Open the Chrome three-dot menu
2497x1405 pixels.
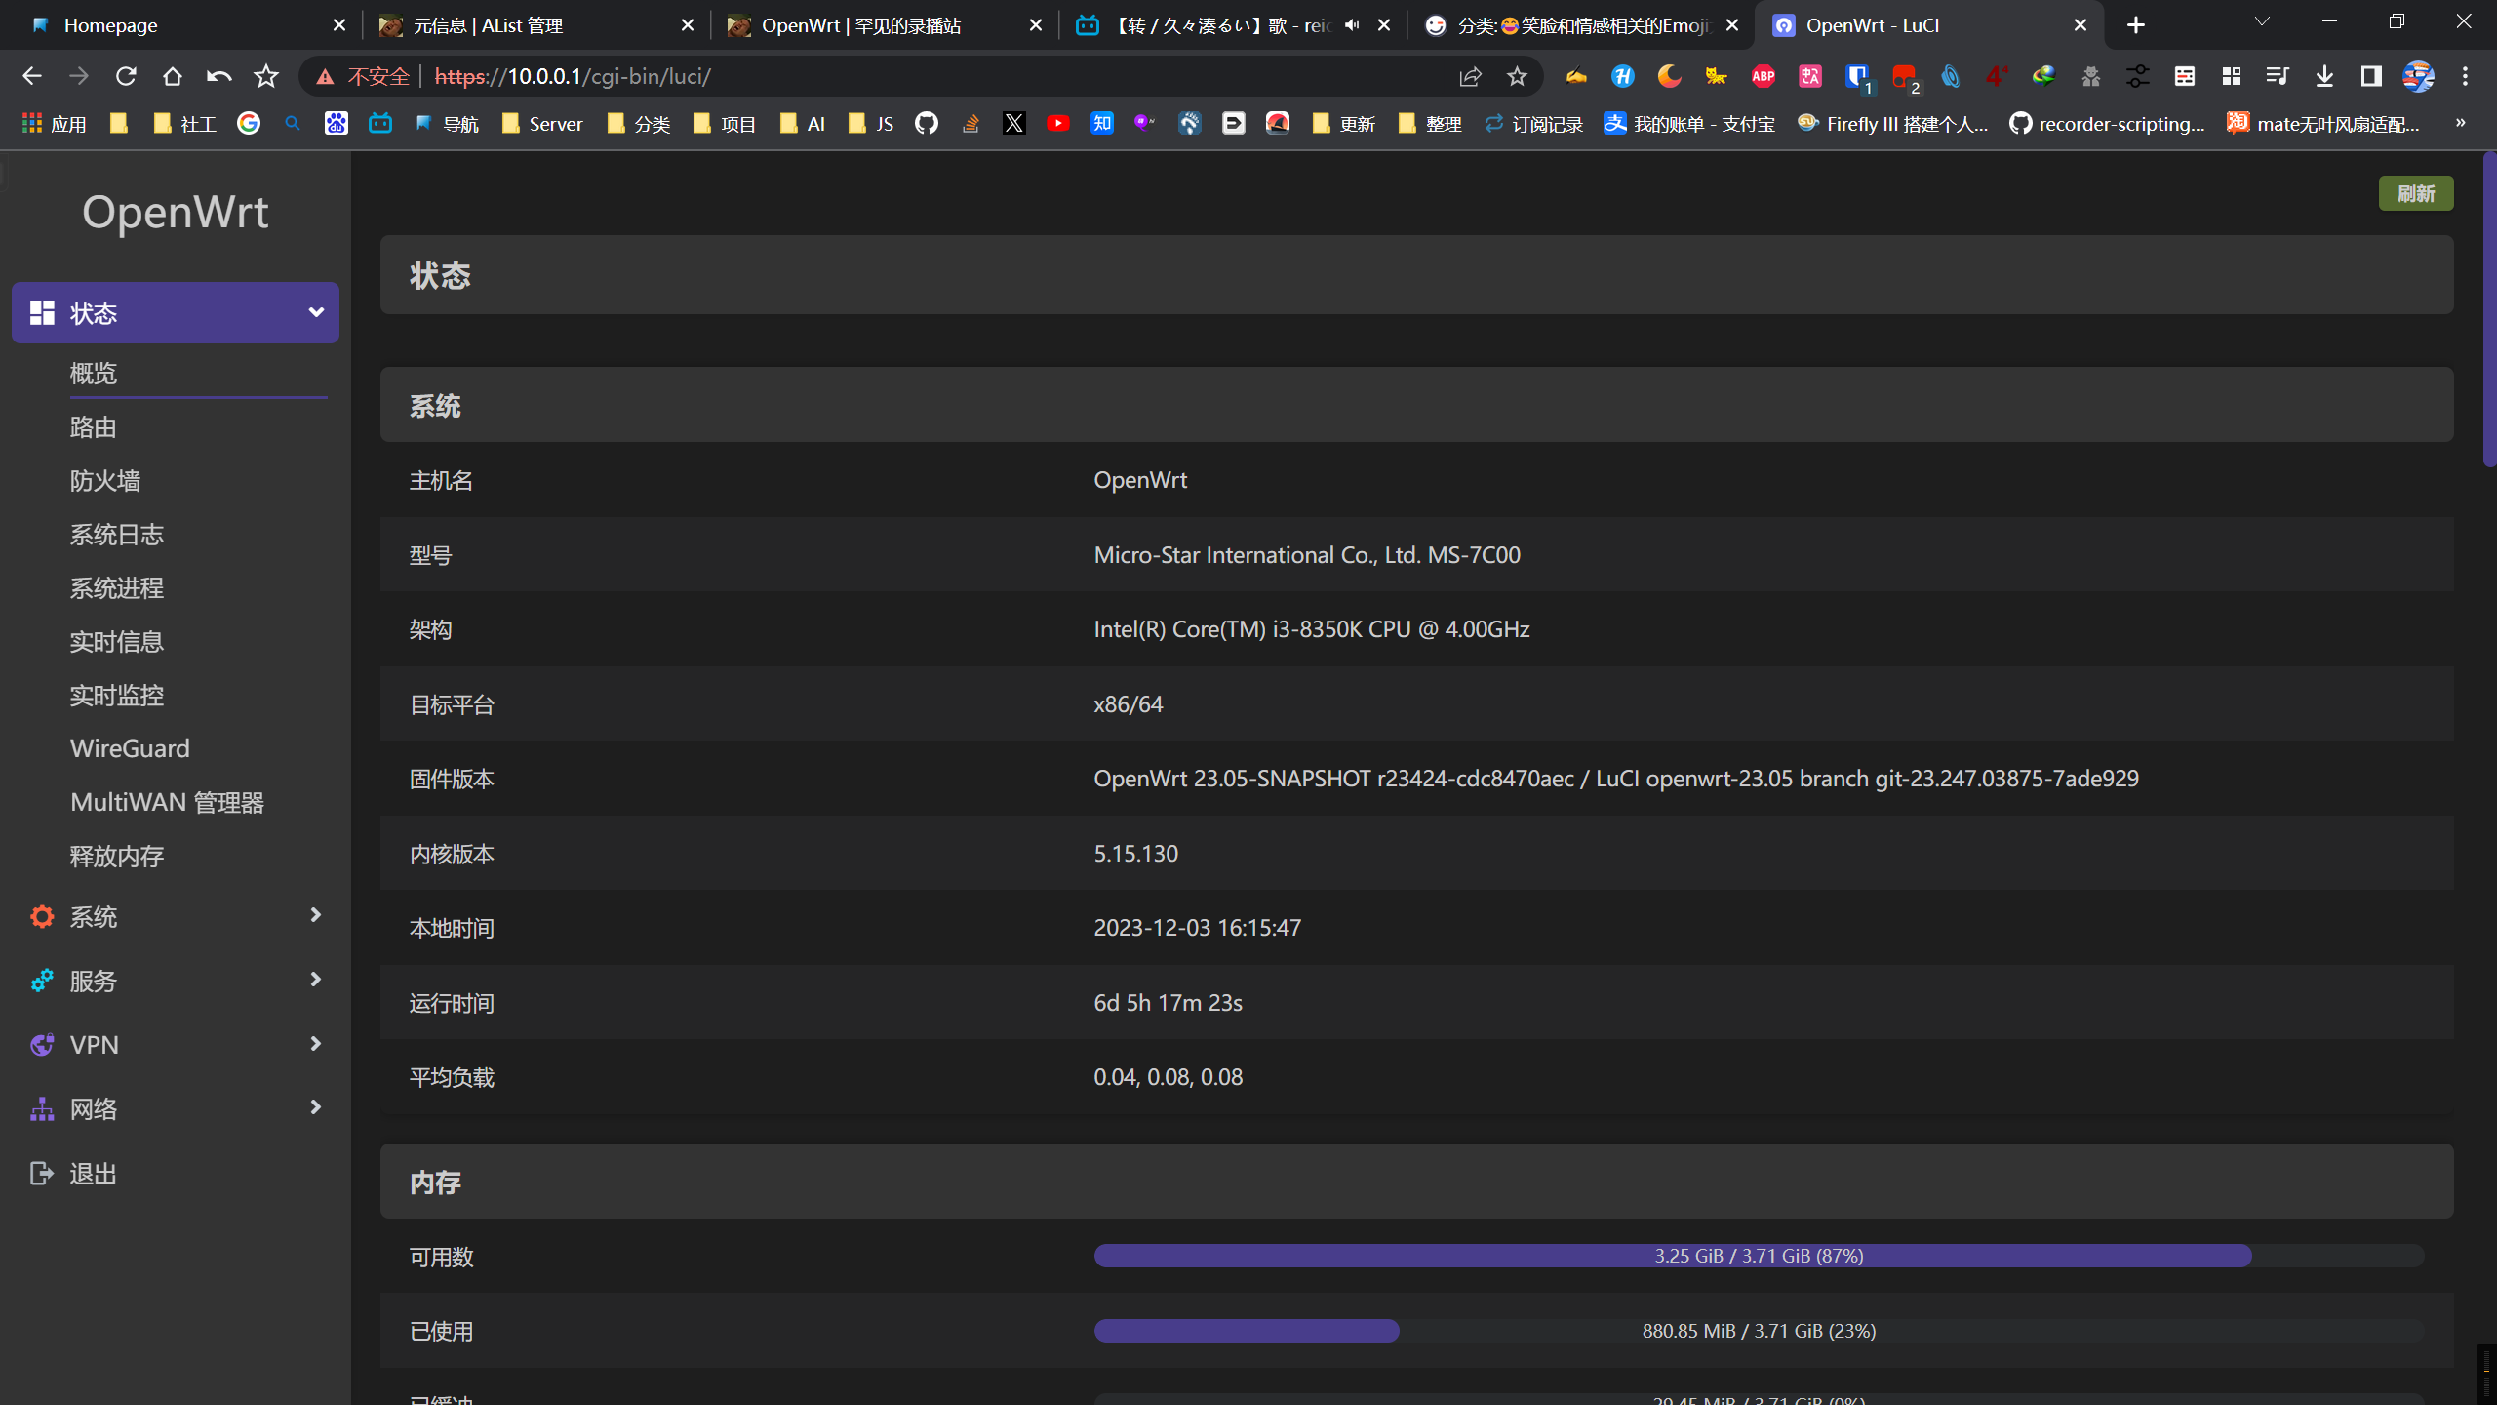point(2465,76)
